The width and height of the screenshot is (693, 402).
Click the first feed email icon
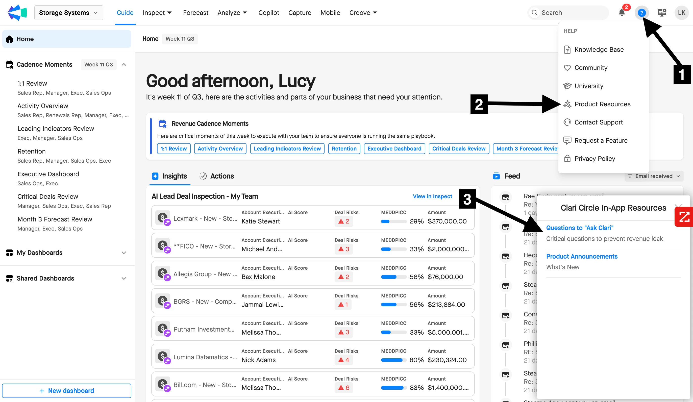[505, 197]
